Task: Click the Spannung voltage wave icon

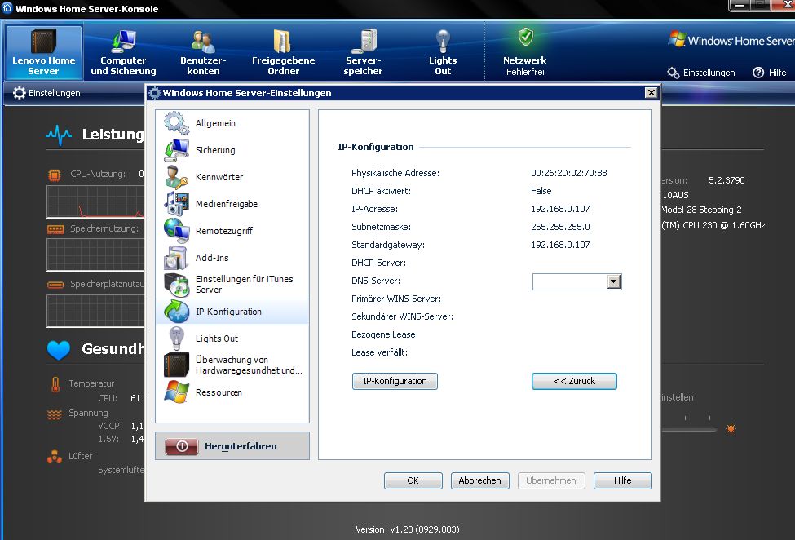Action: point(55,414)
